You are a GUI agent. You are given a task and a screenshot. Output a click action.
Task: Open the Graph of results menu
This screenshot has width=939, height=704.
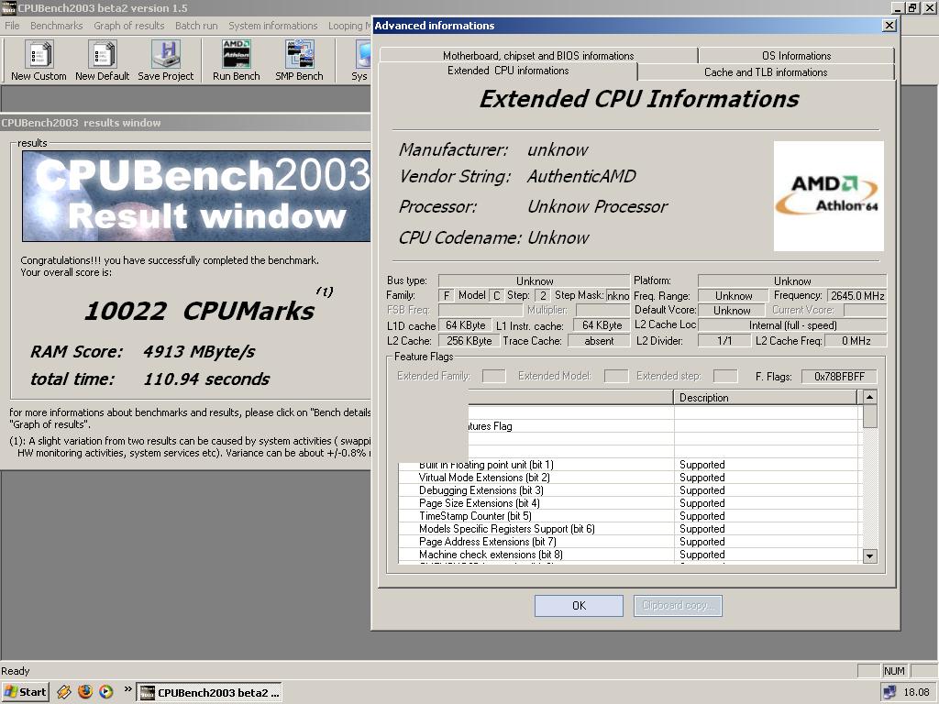128,26
